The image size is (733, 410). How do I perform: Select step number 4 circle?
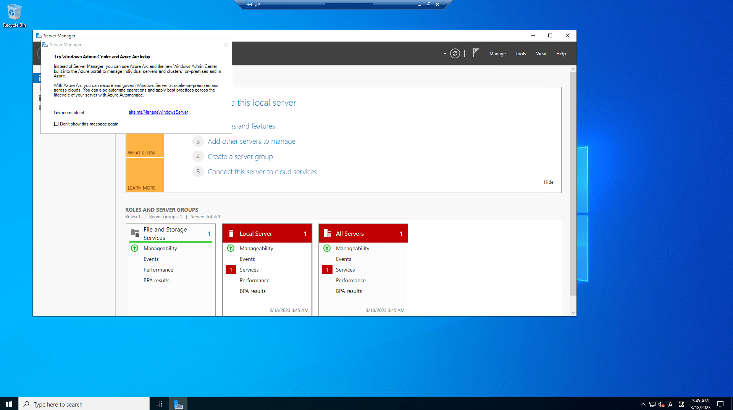(x=198, y=157)
